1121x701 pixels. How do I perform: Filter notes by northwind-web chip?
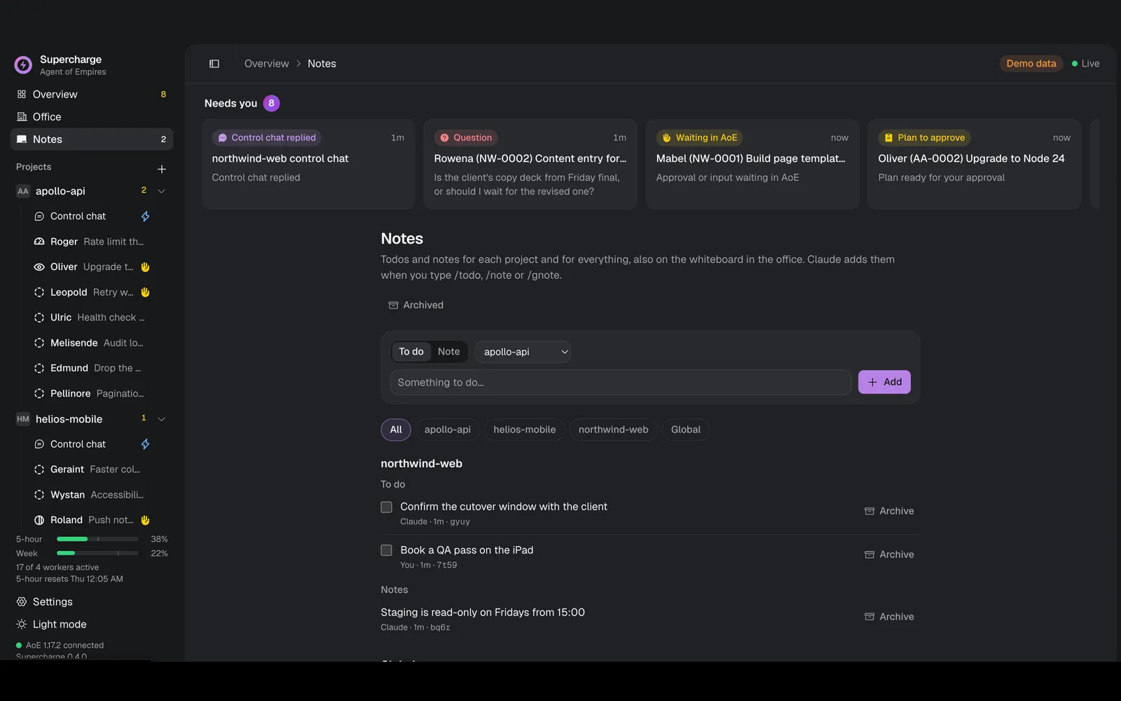pyautogui.click(x=614, y=430)
